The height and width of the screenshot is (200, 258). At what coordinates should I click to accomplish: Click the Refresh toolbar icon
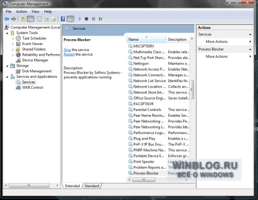pyautogui.click(x=47, y=19)
